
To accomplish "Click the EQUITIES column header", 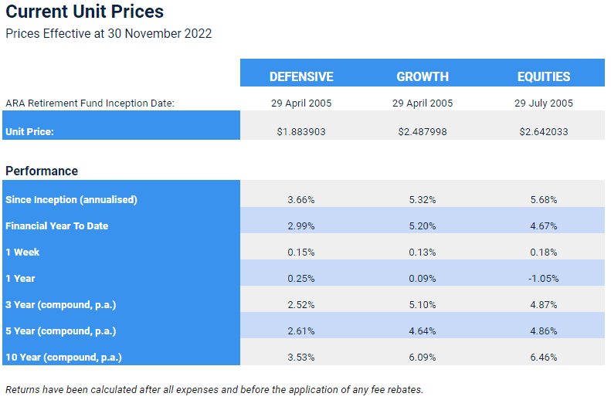I will point(544,76).
